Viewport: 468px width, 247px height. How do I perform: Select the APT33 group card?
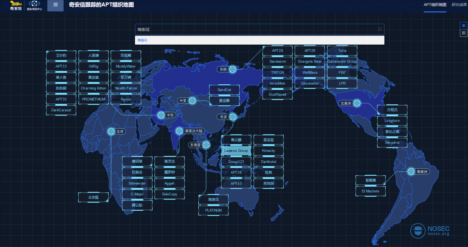coord(61,66)
